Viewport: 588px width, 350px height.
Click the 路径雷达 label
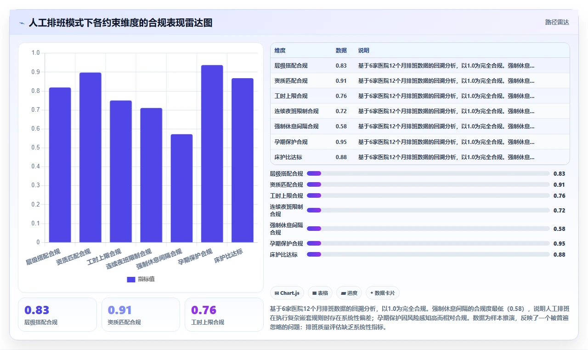point(557,22)
